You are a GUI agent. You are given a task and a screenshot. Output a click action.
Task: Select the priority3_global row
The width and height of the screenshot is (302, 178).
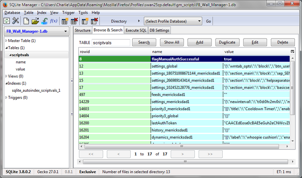pyautogui.click(x=185, y=116)
